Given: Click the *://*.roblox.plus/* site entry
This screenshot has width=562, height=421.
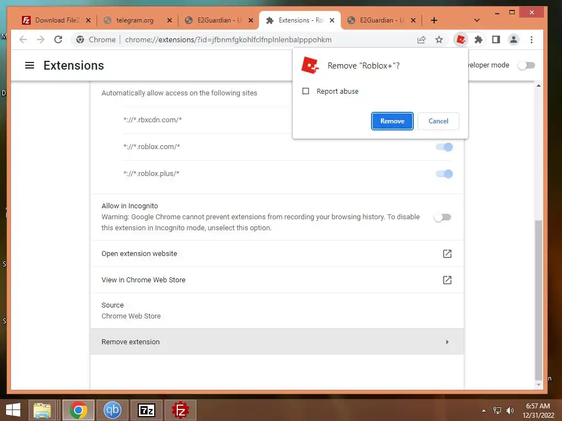Looking at the screenshot, I should pyautogui.click(x=151, y=173).
